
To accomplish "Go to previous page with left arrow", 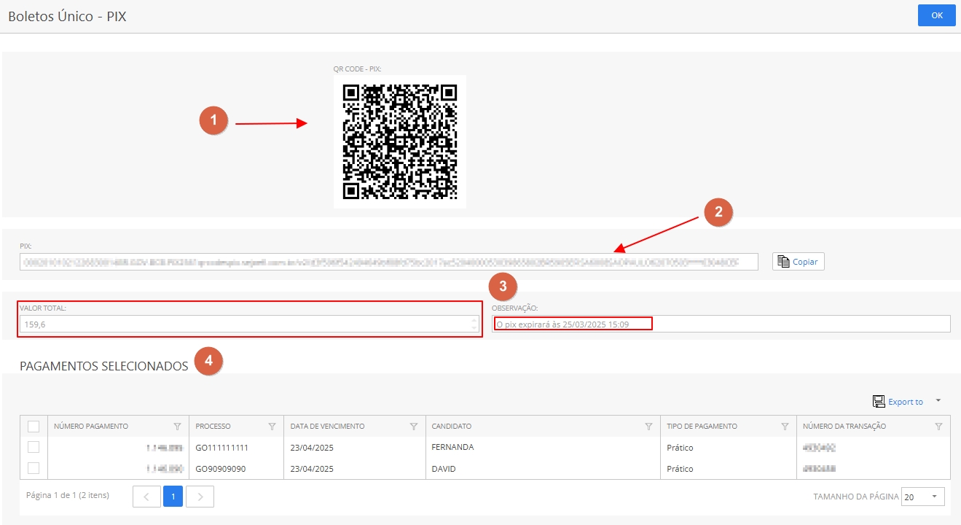I will coord(146,497).
